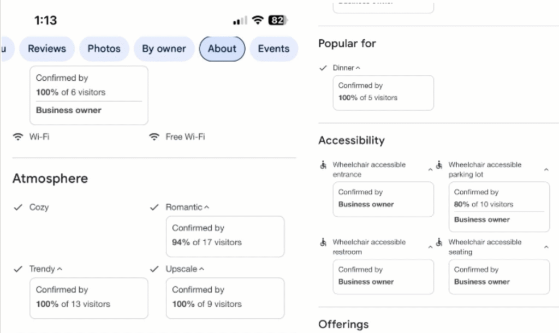Switch to the Reviews tab
This screenshot has height=333, width=559.
47,49
